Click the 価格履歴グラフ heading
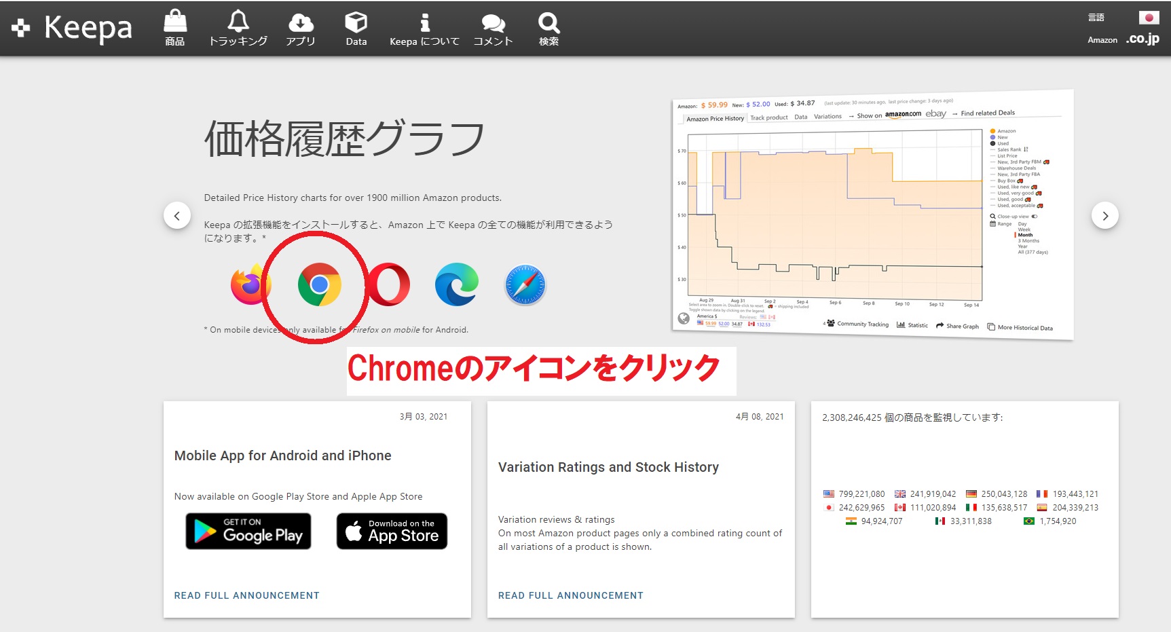The width and height of the screenshot is (1171, 632). [x=344, y=138]
